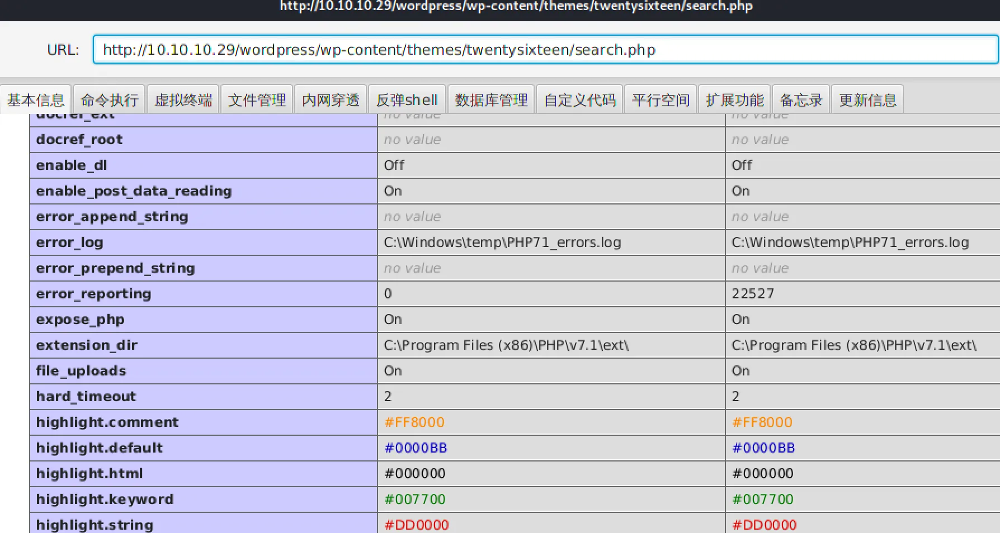
Task: Switch to the 命令执行 tab
Action: point(110,100)
